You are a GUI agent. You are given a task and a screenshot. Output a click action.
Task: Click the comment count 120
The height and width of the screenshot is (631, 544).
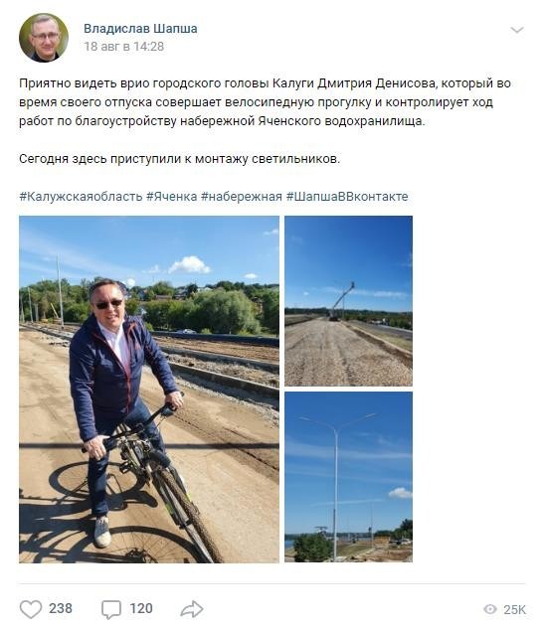[141, 608]
